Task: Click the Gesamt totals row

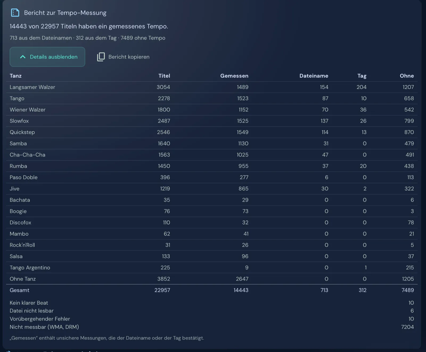Action: [212, 290]
